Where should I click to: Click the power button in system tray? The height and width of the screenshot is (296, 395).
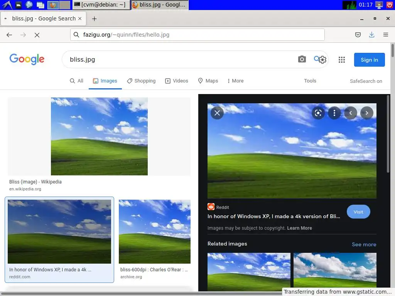click(390, 5)
